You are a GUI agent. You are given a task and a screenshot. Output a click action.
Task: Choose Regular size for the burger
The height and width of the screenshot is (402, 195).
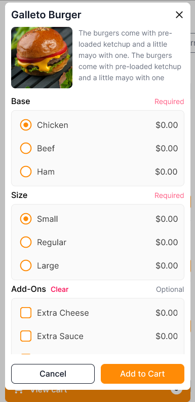26,242
